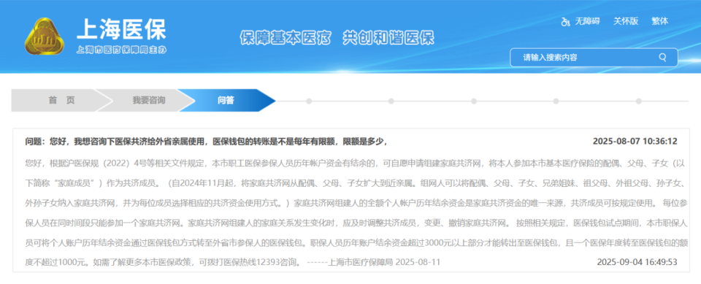The width and height of the screenshot is (701, 284).
Task: Focus the 请输入搜索内容 search box
Action: 594,58
